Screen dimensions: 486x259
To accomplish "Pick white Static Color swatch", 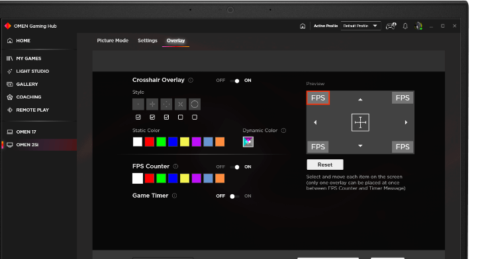I will point(138,141).
